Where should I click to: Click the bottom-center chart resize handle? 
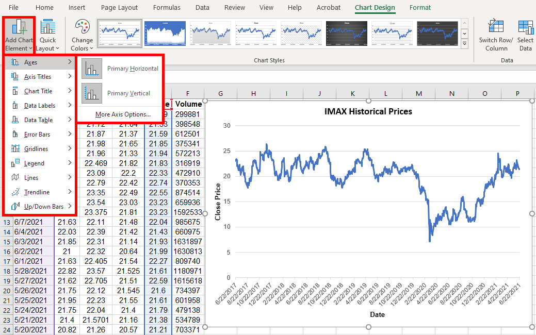click(368, 327)
